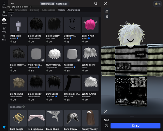Click the back arrow at top

click(x=13, y=4)
